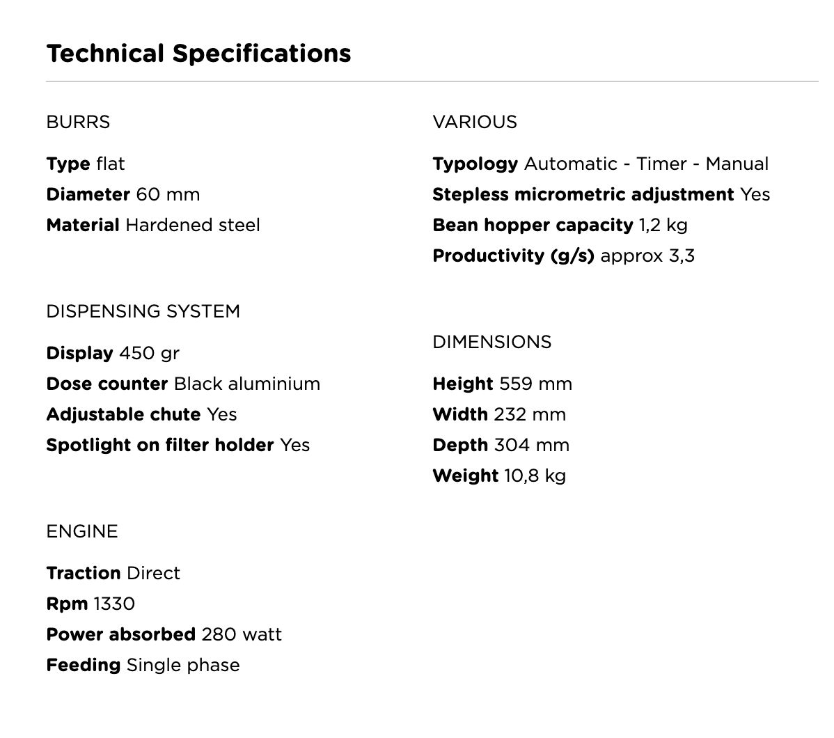
Task: Select the Weight 10,8 kg line
Action: (499, 476)
